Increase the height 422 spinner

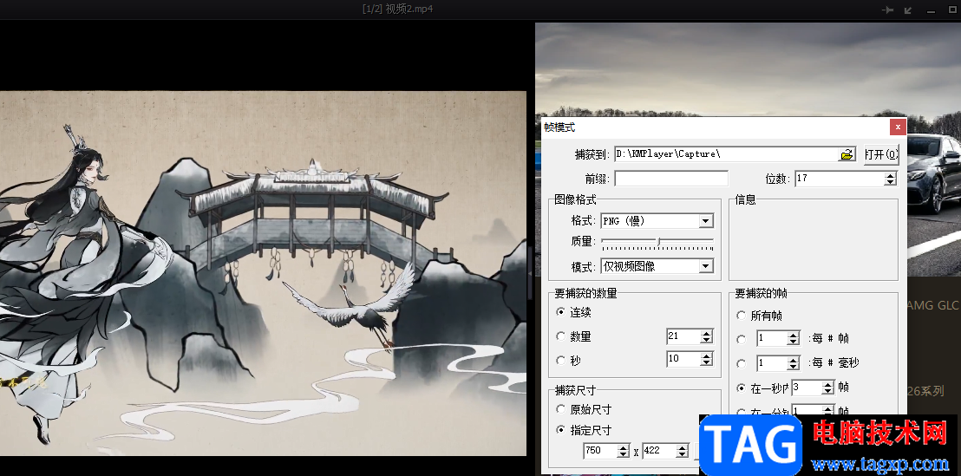683,447
